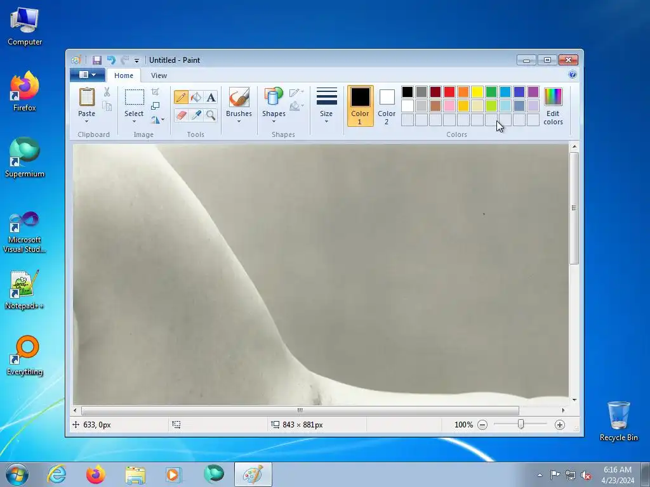Activate the Magnifier tool
The image size is (650, 487).
[211, 115]
